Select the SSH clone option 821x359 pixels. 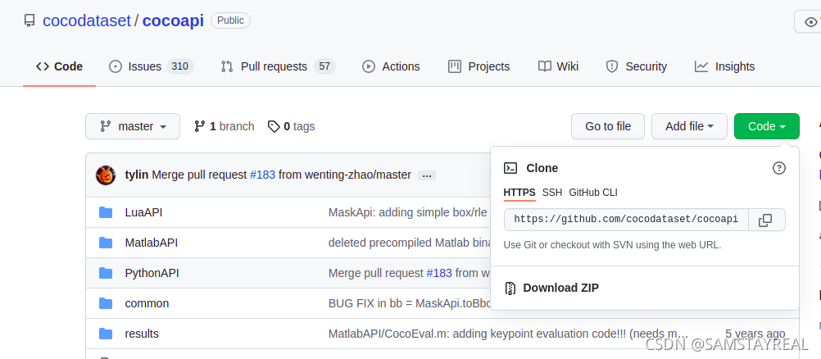[x=552, y=193]
